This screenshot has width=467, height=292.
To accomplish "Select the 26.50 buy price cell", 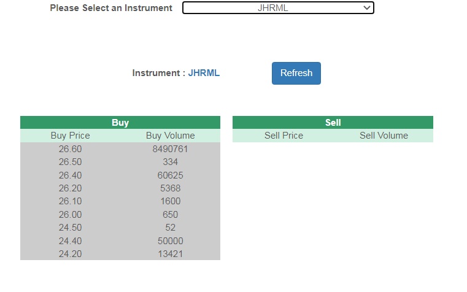I will point(70,162).
